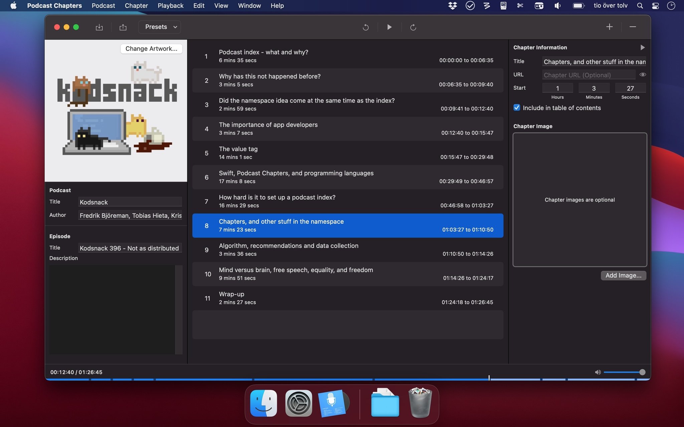
Task: Click the Chapter Title input field
Action: 594,62
